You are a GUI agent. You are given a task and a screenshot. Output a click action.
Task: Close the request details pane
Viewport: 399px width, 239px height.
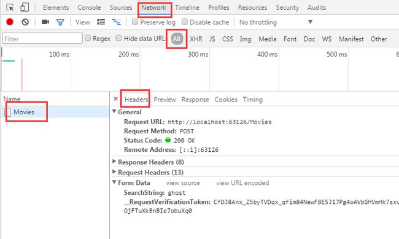click(x=116, y=98)
